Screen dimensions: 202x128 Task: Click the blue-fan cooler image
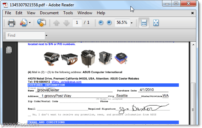tap(121, 58)
